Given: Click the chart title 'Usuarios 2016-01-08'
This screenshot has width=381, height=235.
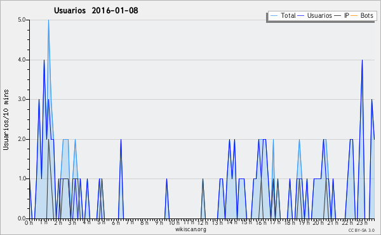Looking at the screenshot, I should [x=96, y=10].
